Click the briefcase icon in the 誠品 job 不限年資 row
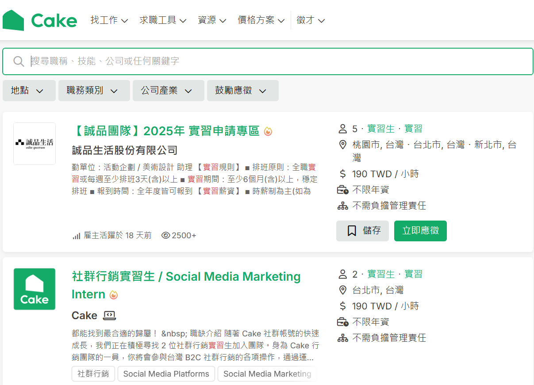Screen dimensions: 534x385 click(x=343, y=190)
